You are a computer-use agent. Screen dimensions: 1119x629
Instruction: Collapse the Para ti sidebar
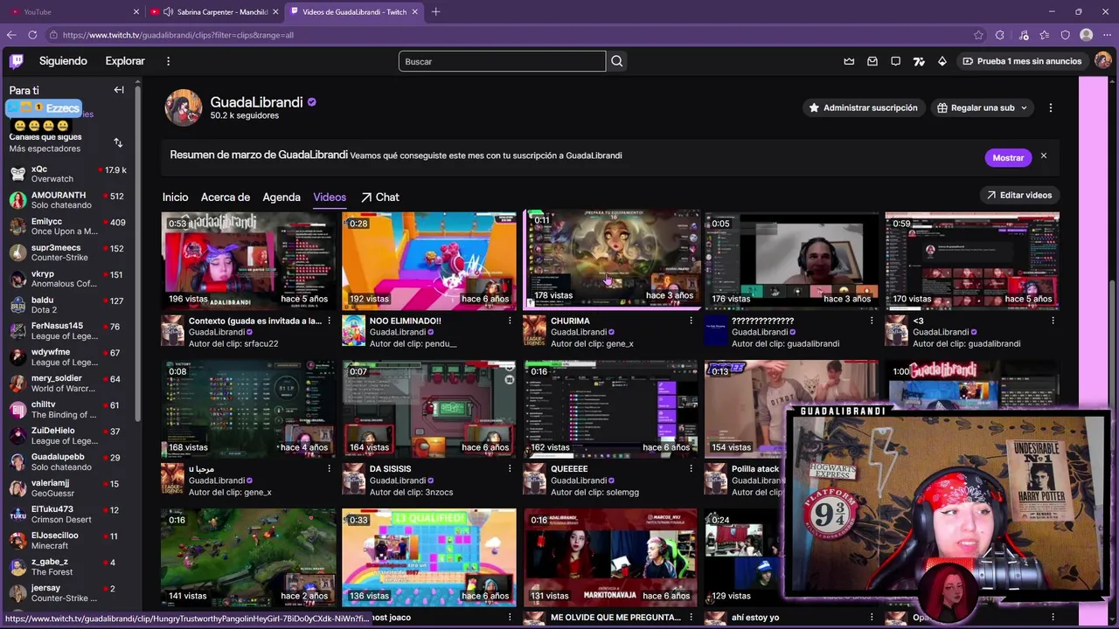pyautogui.click(x=119, y=90)
